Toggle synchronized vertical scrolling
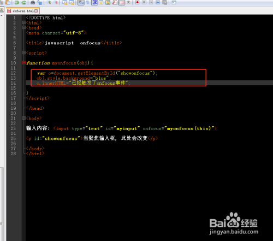 [x=64, y=2]
